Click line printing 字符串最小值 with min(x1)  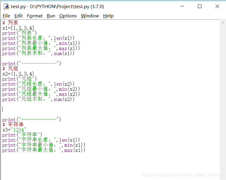click(44, 145)
